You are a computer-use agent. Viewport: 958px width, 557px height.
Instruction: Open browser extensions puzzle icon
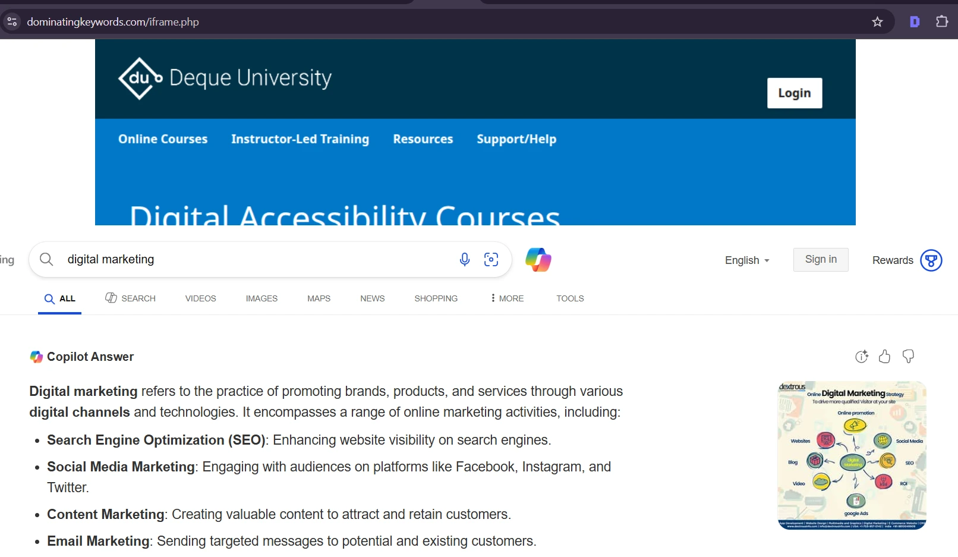[x=942, y=22]
